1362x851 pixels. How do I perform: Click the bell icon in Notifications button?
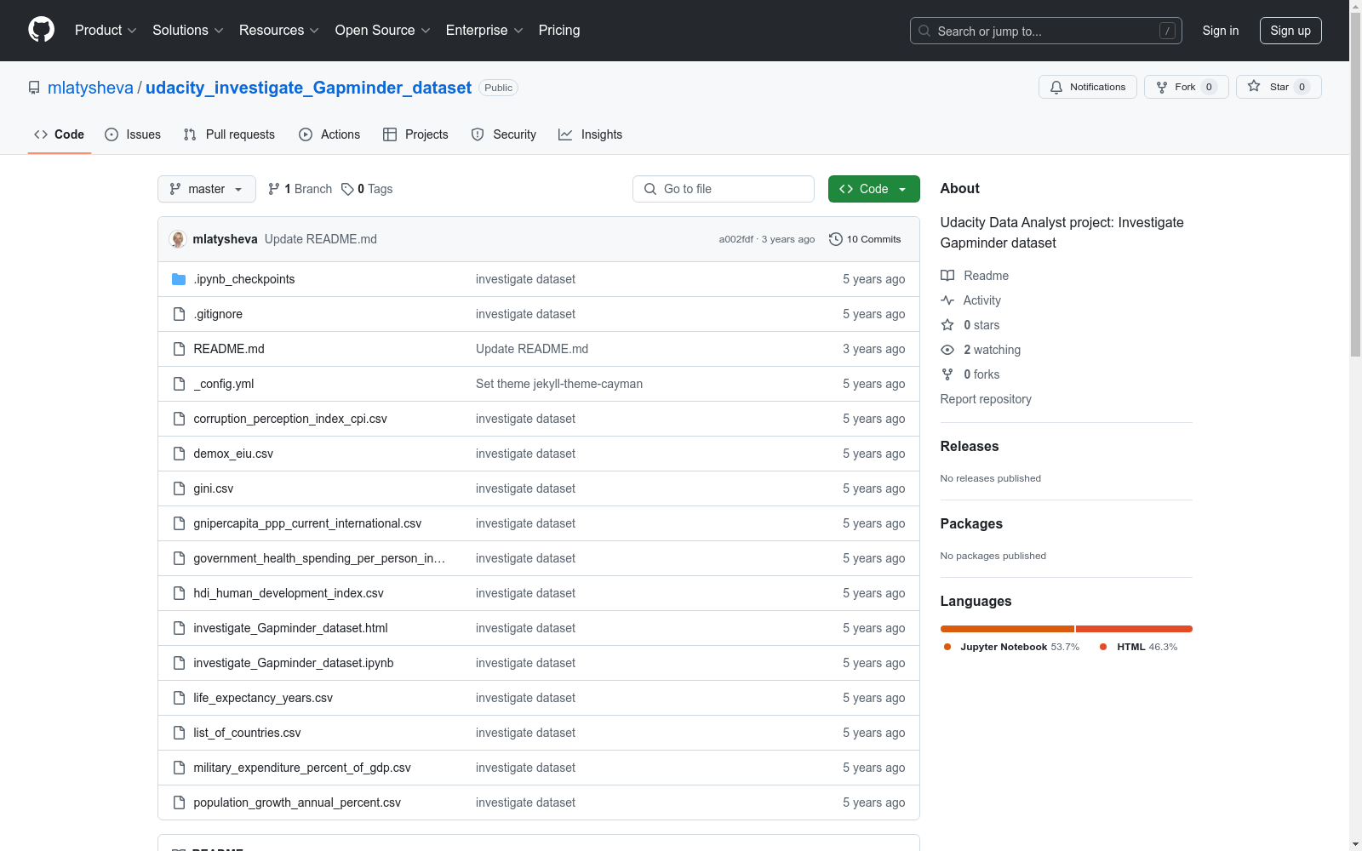coord(1056,87)
